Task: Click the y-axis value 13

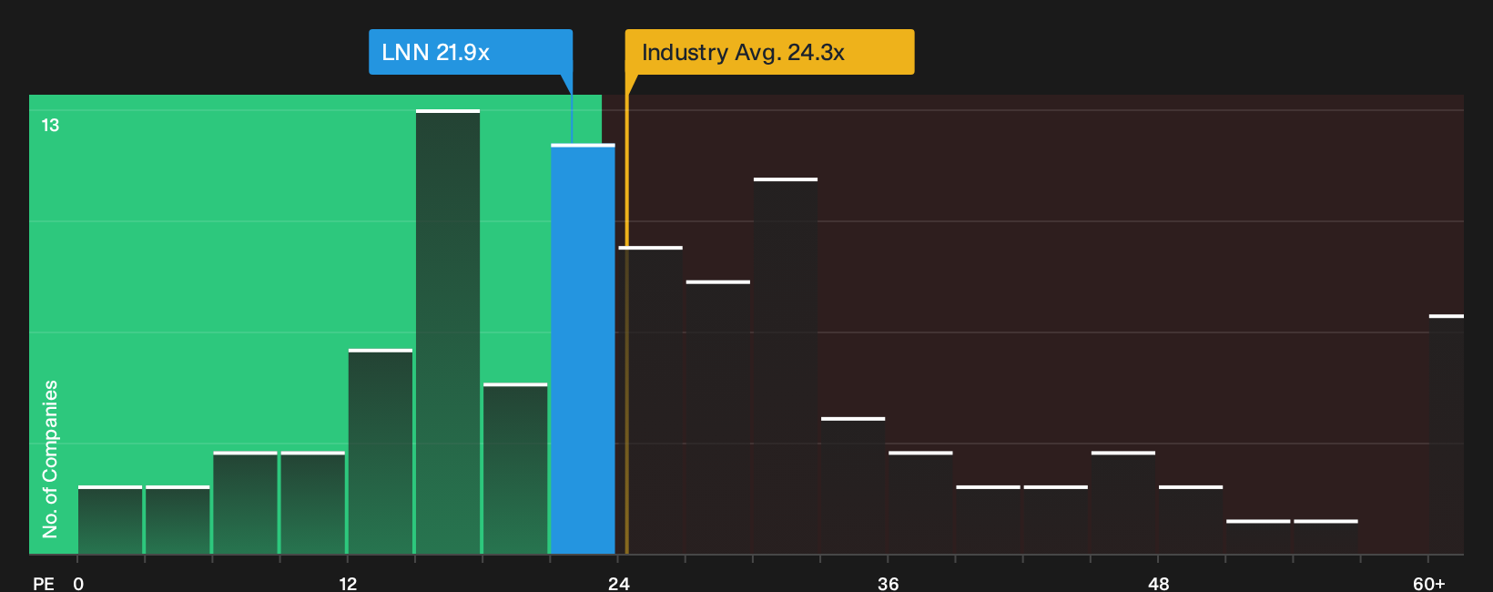Action: coord(50,125)
